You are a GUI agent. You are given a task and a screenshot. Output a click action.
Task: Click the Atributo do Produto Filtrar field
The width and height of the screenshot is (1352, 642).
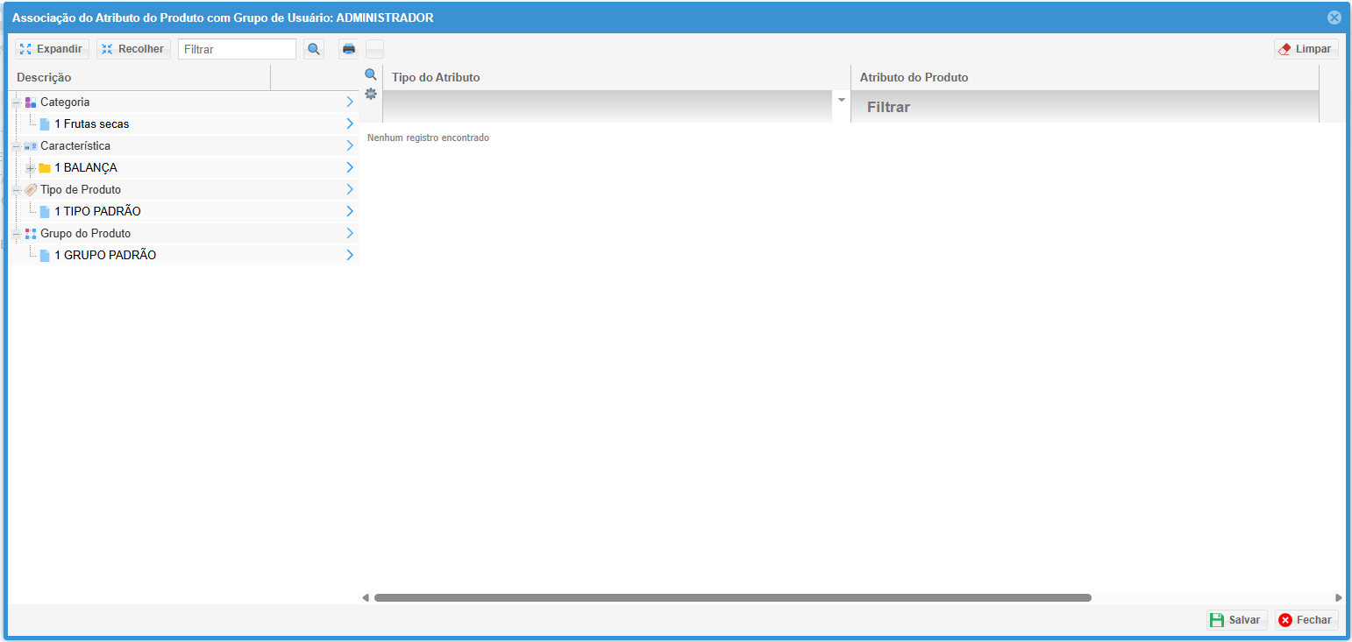click(x=1084, y=107)
